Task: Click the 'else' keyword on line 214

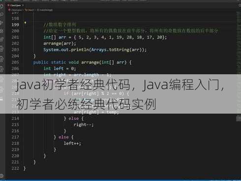Action: (74, 119)
